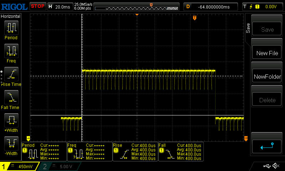The height and width of the screenshot is (171, 285).
Task: Toggle the STOP run state indicator
Action: 37,6
